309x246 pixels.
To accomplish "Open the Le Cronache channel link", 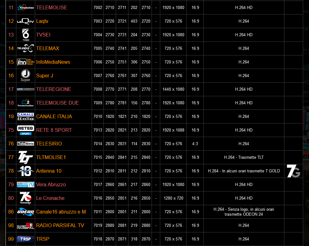I will pos(50,198).
